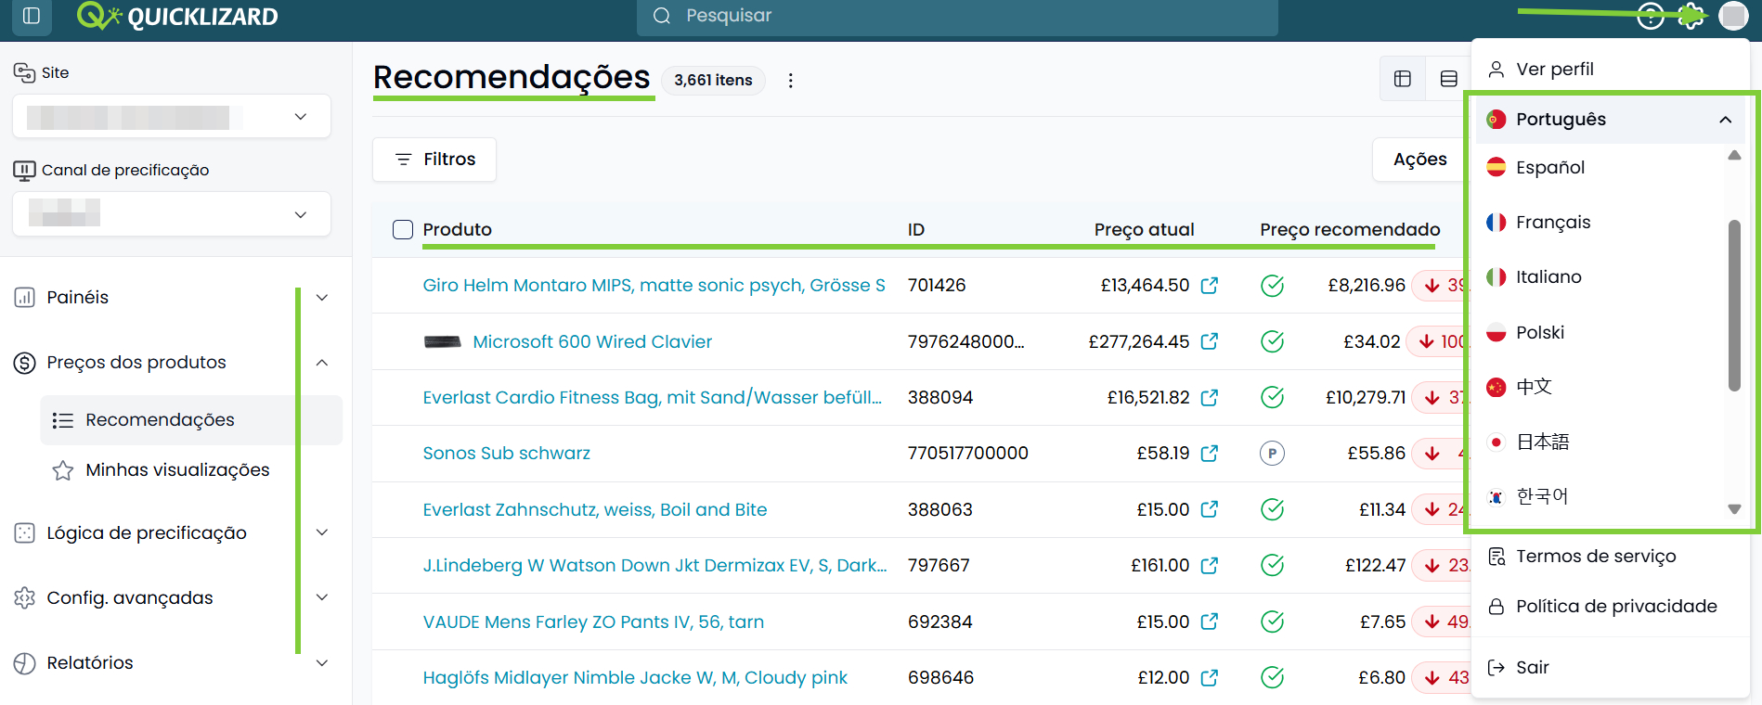Open the Site dropdown selector

tap(172, 117)
